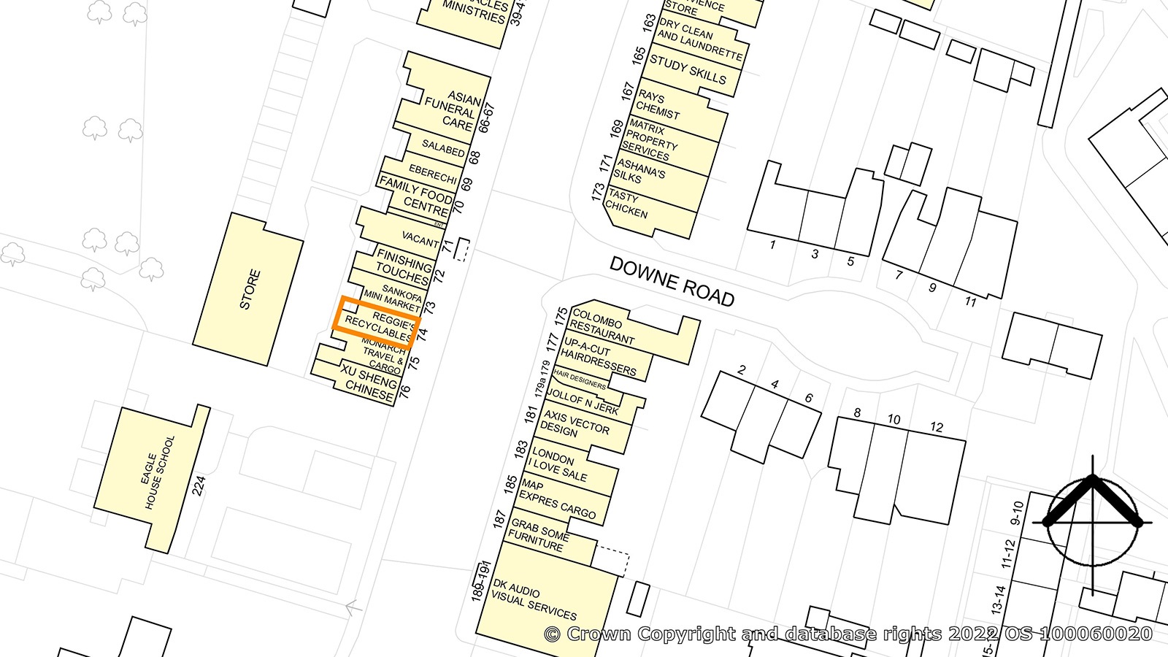Click the Downe Road street label
Screen dimensions: 1168x657
(x=672, y=282)
